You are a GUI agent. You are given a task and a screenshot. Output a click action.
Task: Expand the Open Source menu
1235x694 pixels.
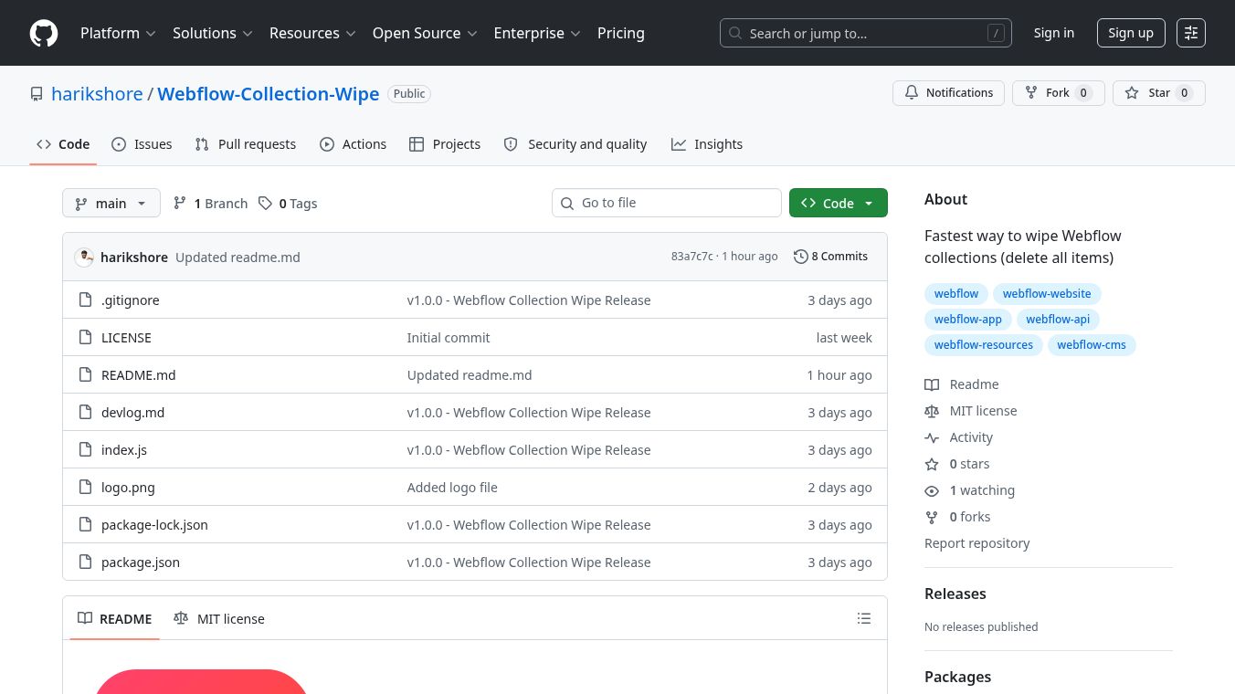pos(425,33)
